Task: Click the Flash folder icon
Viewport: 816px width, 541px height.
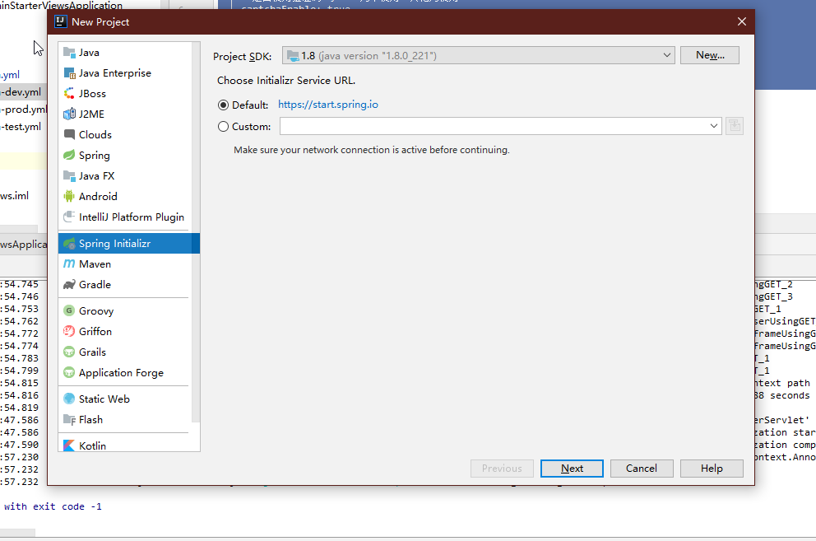Action: click(69, 420)
